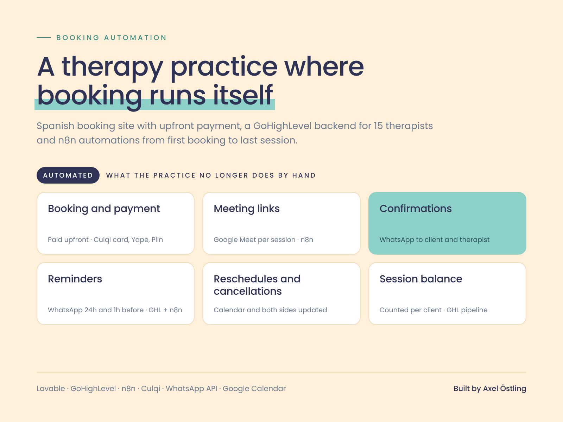Open the "Session balance" card title
563x422 pixels.
click(x=421, y=279)
